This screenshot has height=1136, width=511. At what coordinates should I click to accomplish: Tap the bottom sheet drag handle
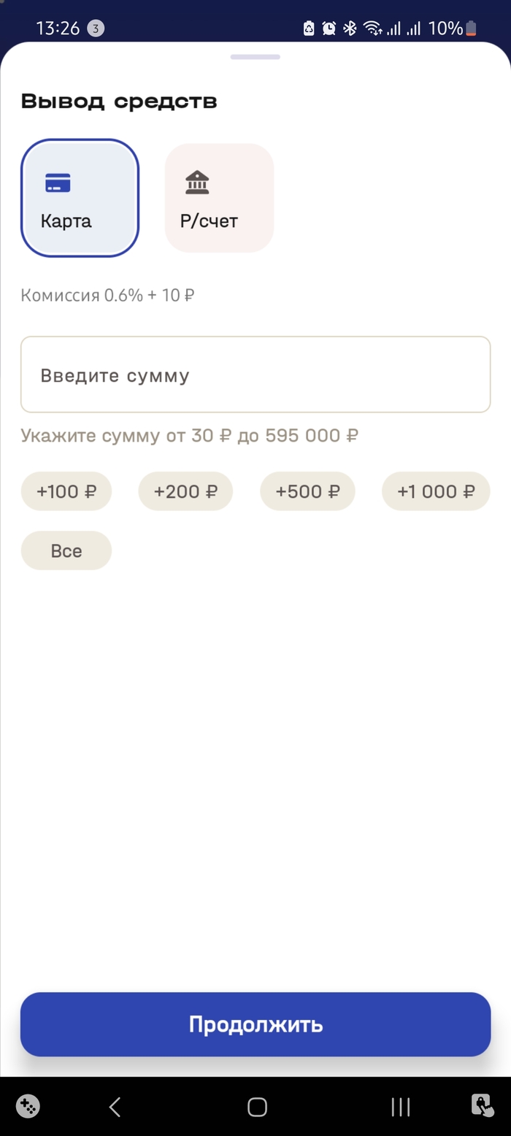tap(255, 57)
